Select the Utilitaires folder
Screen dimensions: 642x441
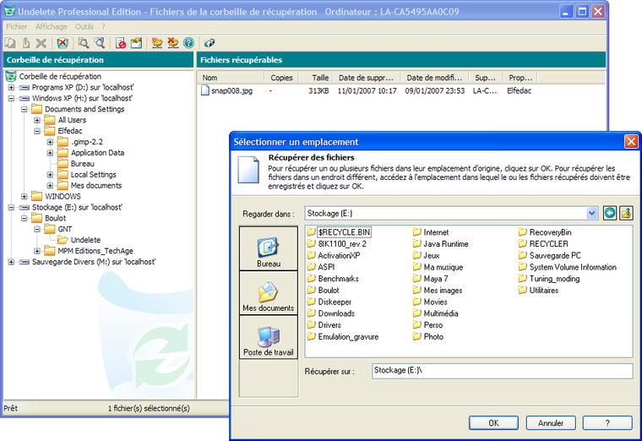point(538,291)
